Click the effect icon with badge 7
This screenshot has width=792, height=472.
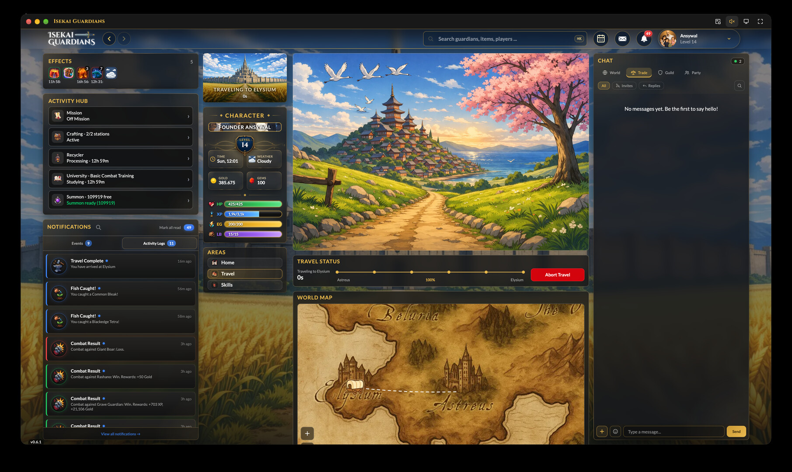pos(97,73)
